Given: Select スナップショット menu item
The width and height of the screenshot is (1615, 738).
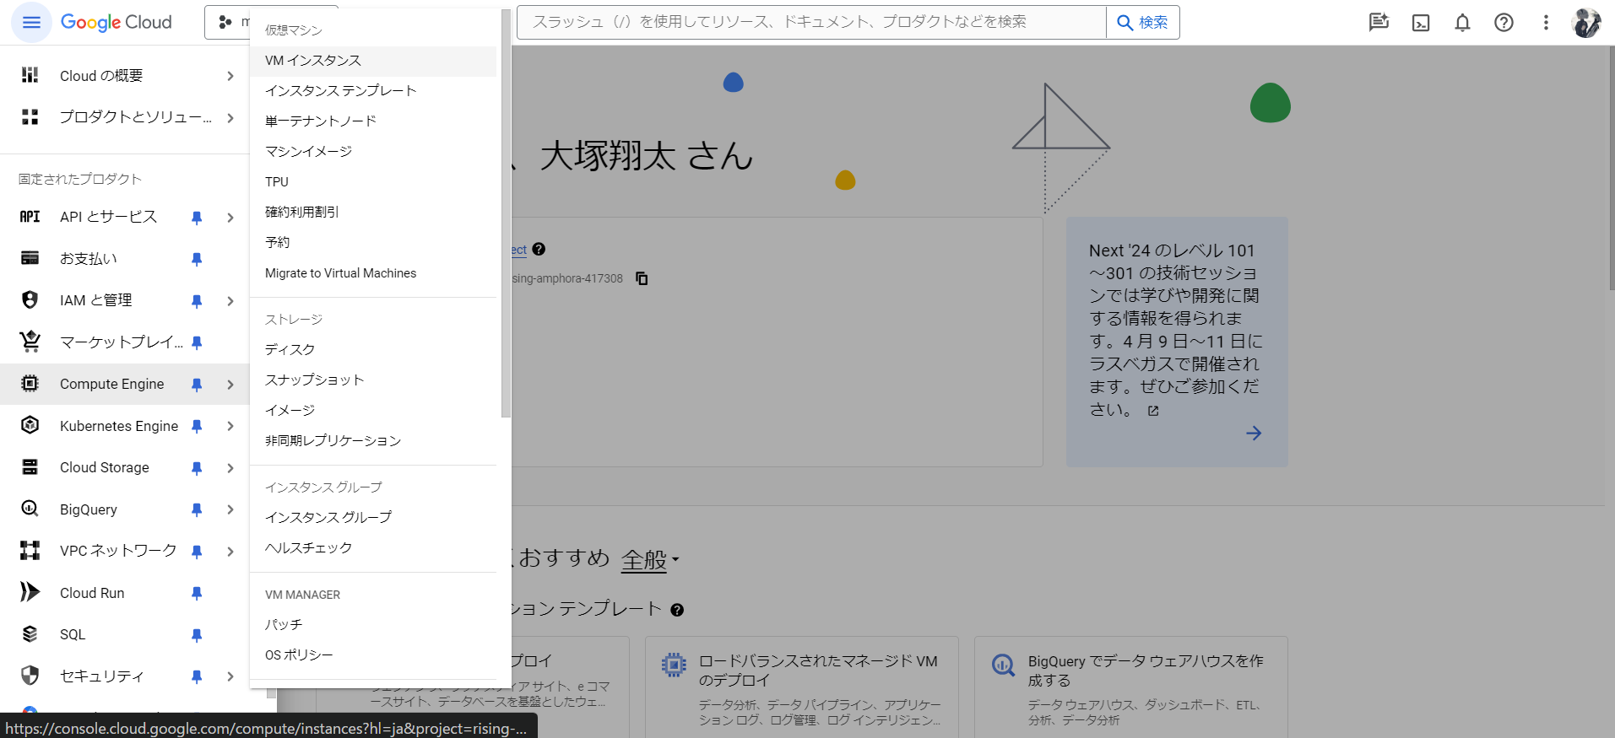Looking at the screenshot, I should tap(373, 380).
